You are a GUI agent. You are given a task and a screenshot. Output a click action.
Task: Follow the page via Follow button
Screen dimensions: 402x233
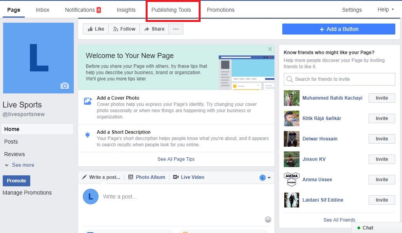[x=124, y=29]
